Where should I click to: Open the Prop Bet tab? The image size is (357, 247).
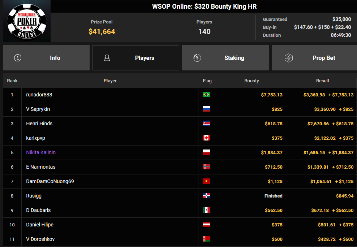tap(314, 58)
